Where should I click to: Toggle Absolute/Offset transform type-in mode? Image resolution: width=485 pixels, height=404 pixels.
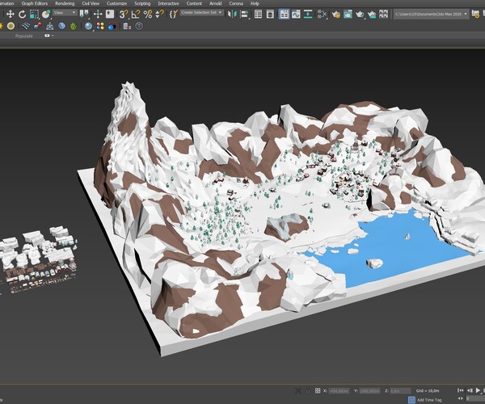(x=318, y=391)
